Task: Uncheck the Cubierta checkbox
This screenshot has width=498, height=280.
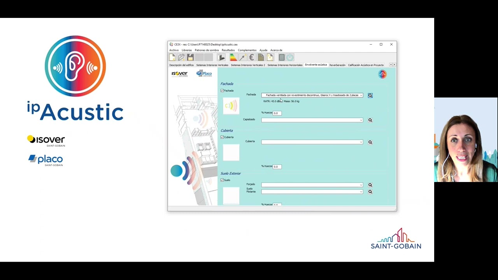Action: [222, 137]
